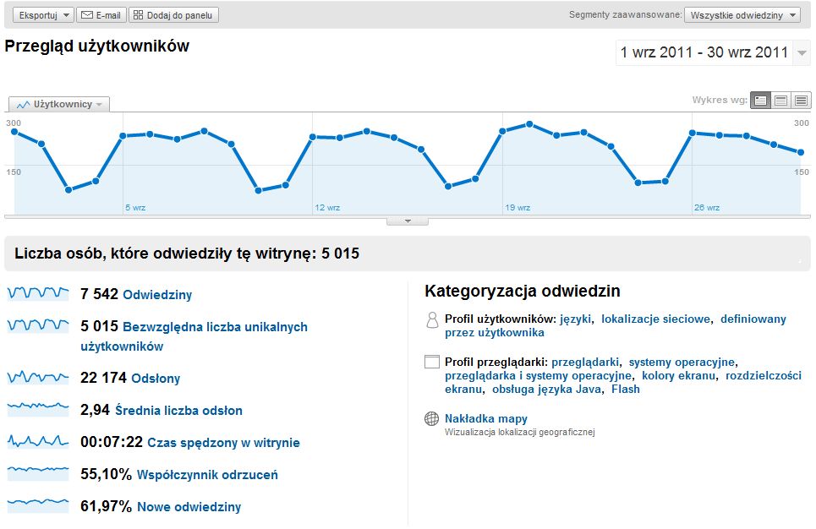
Task: Collapse the chart using the bottom handle arrow
Action: pyautogui.click(x=408, y=221)
